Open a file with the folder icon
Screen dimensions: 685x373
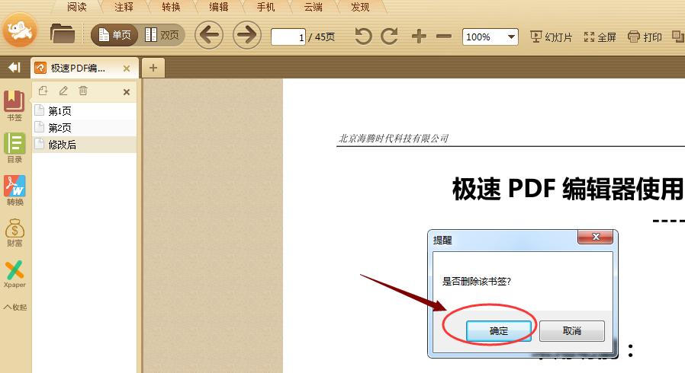(x=63, y=33)
